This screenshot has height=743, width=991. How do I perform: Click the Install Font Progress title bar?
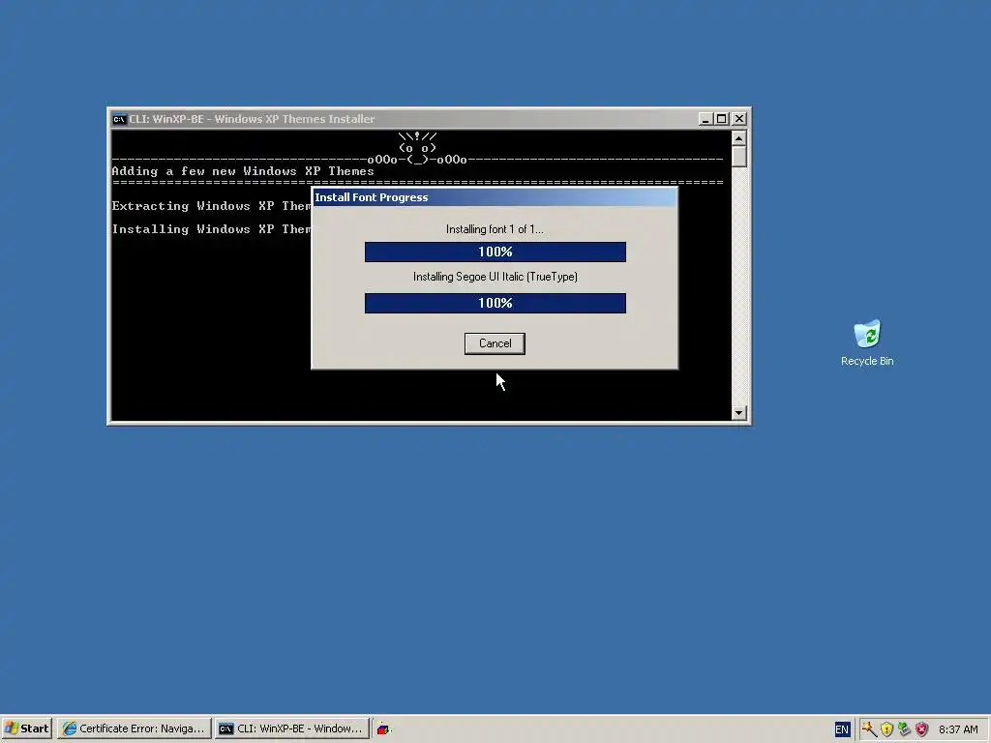pyautogui.click(x=495, y=197)
